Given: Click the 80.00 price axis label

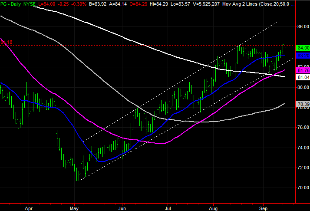Looking at the screenshot, I should [x=303, y=87].
